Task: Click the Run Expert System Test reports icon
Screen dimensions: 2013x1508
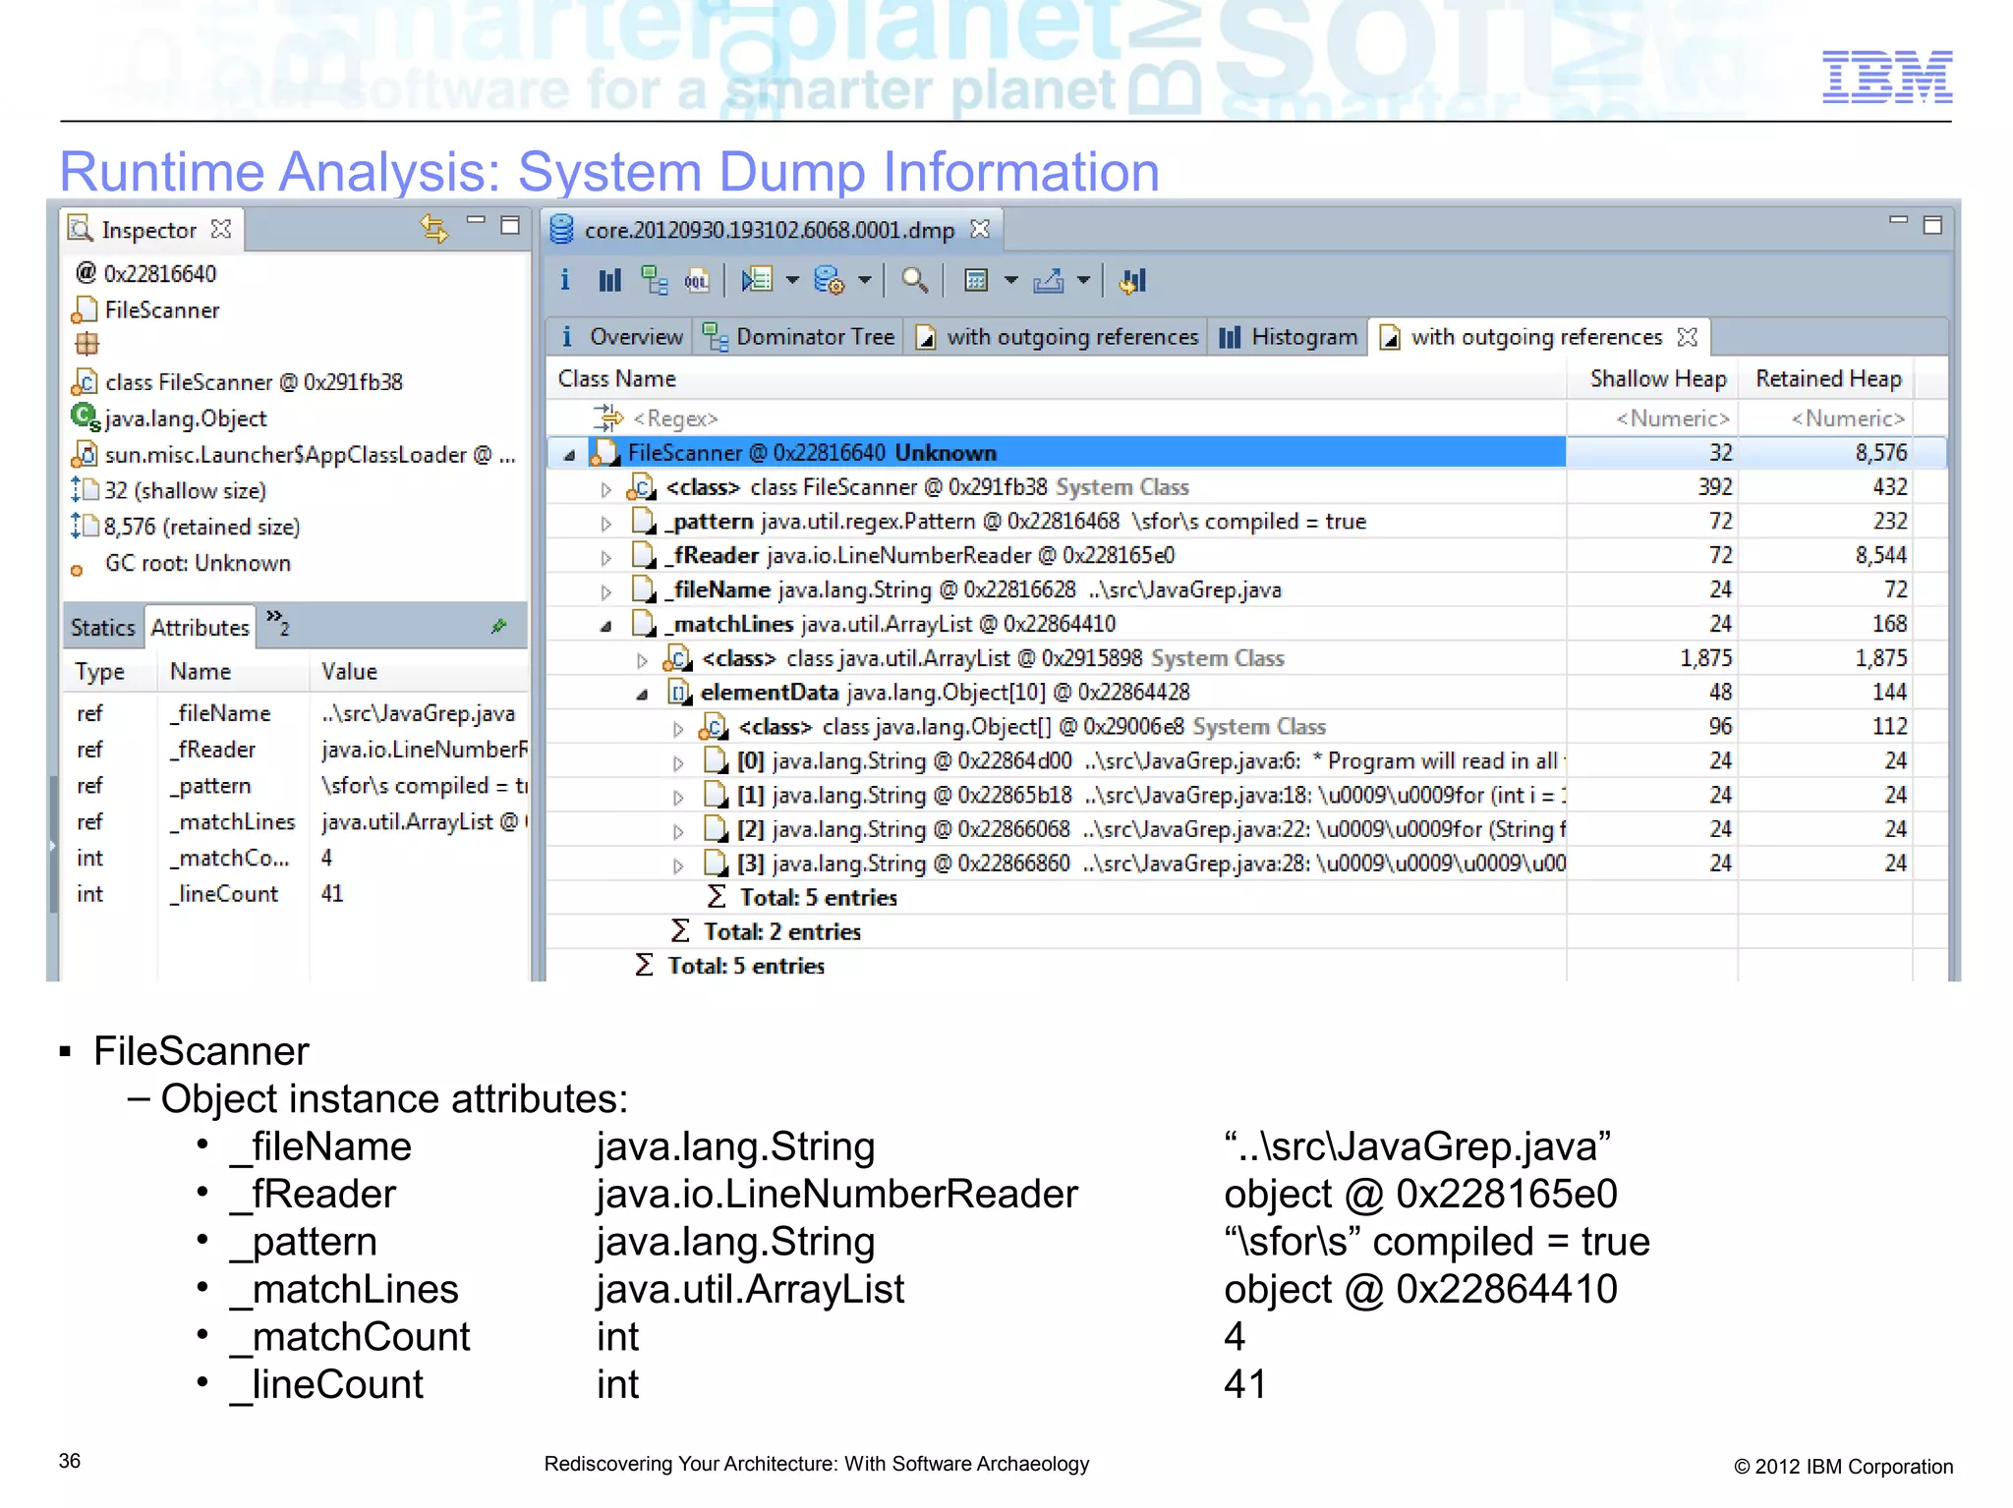Action: coord(757,281)
